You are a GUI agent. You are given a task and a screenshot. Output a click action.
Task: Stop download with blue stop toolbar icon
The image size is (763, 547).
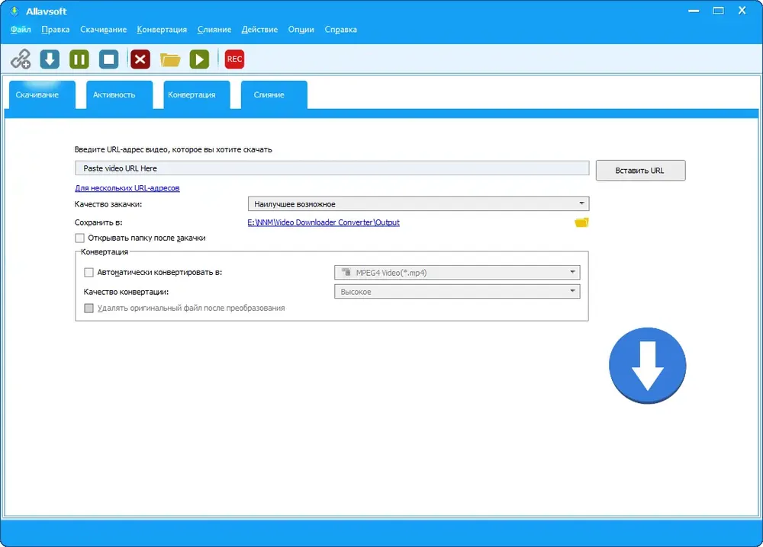click(109, 59)
